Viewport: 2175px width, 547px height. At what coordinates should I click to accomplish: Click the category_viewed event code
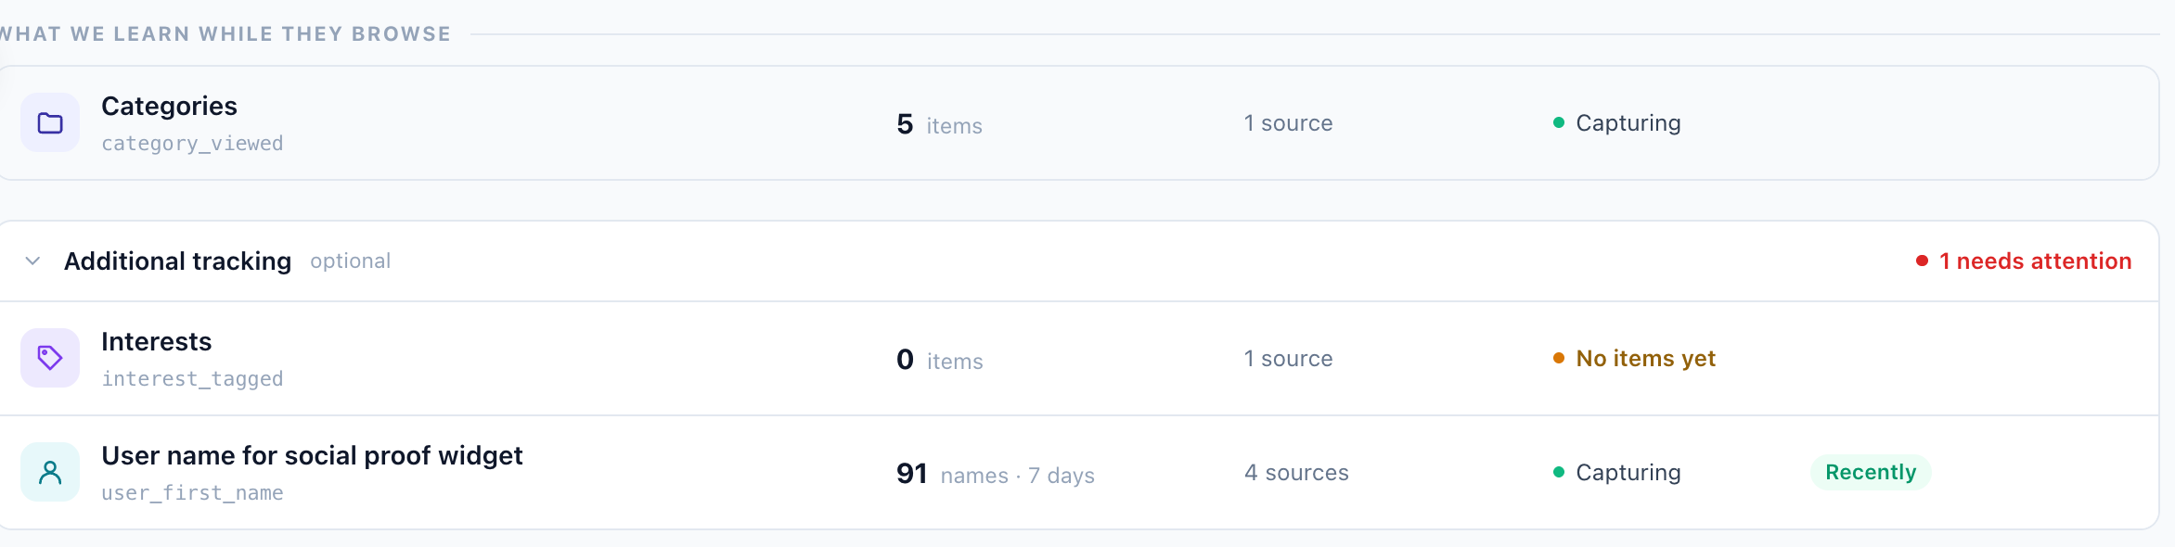click(192, 144)
